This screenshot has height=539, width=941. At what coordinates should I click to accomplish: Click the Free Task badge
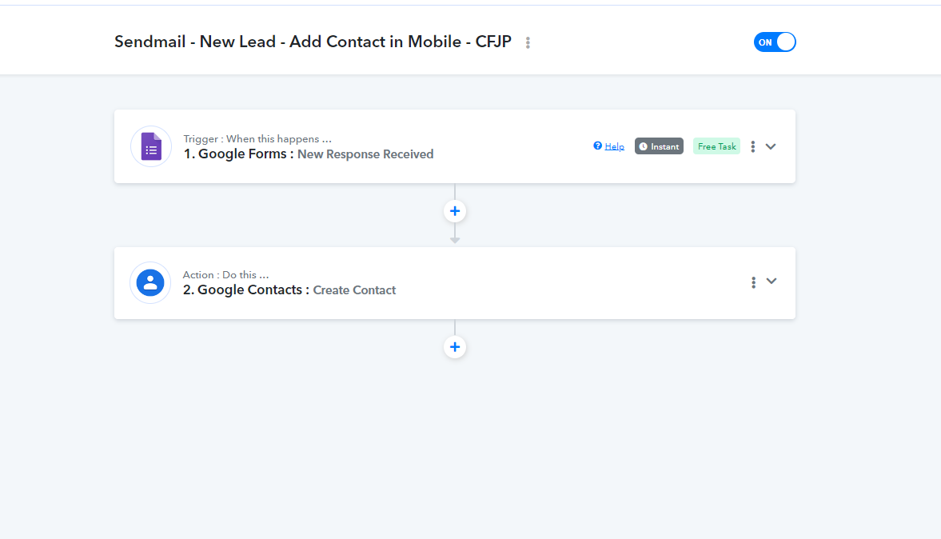pos(716,146)
